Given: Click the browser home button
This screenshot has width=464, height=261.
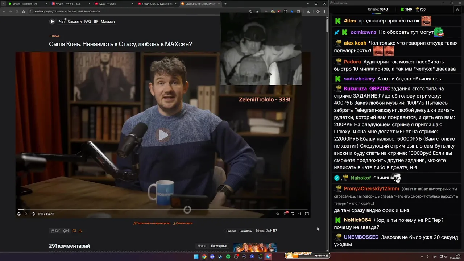Looking at the screenshot, I should [24, 11].
